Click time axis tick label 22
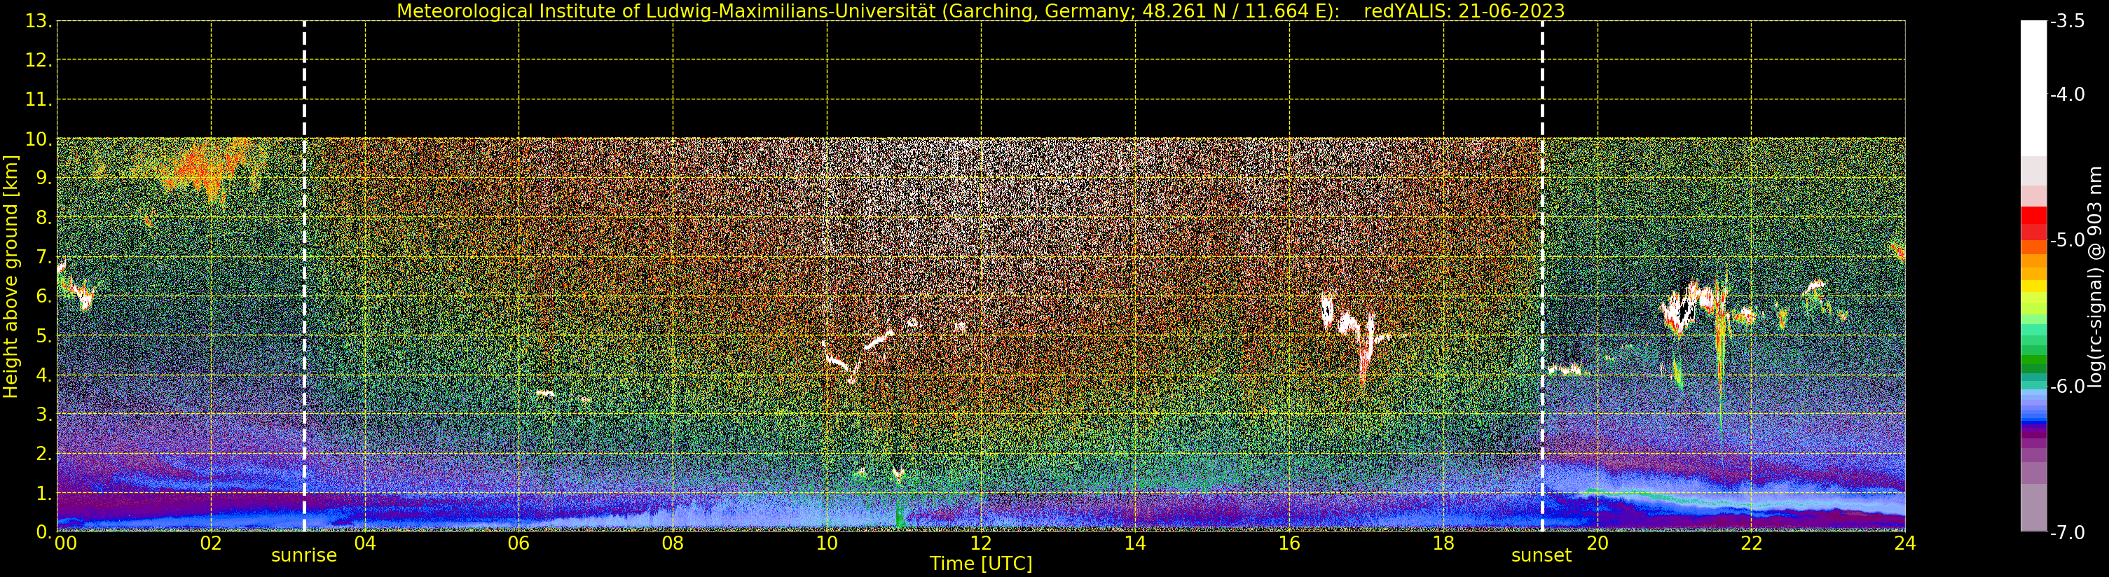Viewport: 2109px width, 577px height. click(x=1751, y=543)
